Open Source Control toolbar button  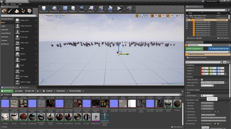click(x=54, y=9)
